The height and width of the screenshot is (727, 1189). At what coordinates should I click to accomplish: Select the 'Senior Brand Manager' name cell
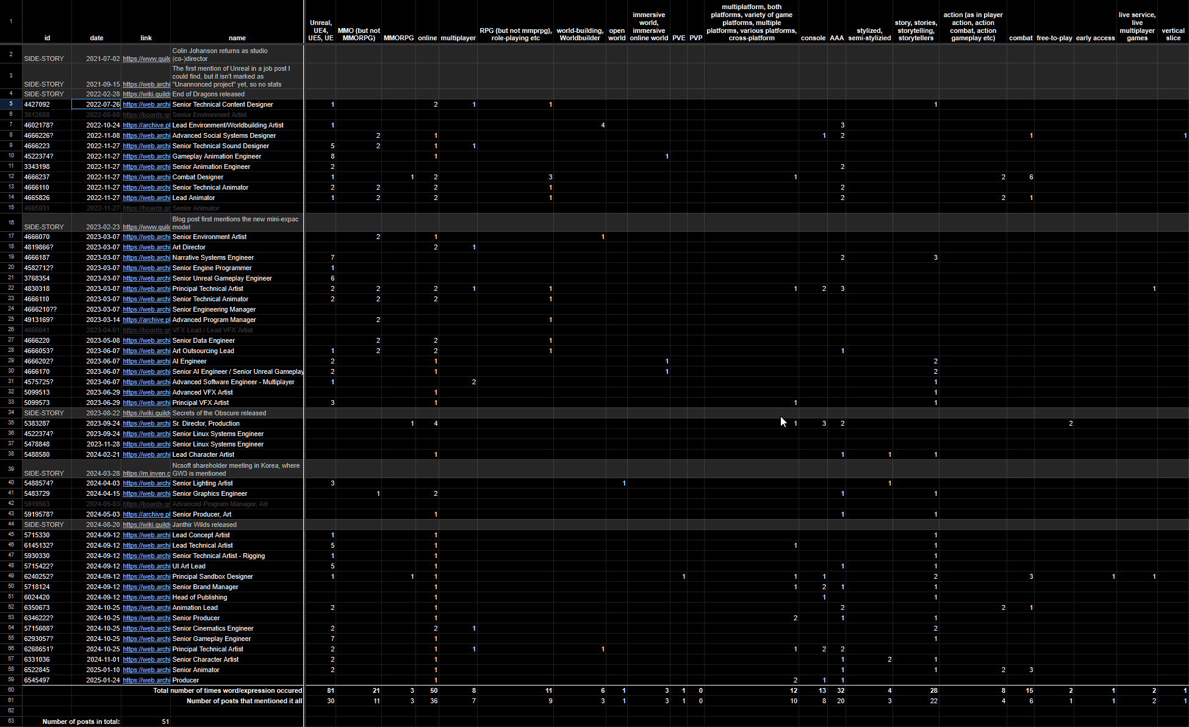point(237,587)
